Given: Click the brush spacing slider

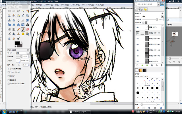Looking at the screenshot, I should click(147, 105).
